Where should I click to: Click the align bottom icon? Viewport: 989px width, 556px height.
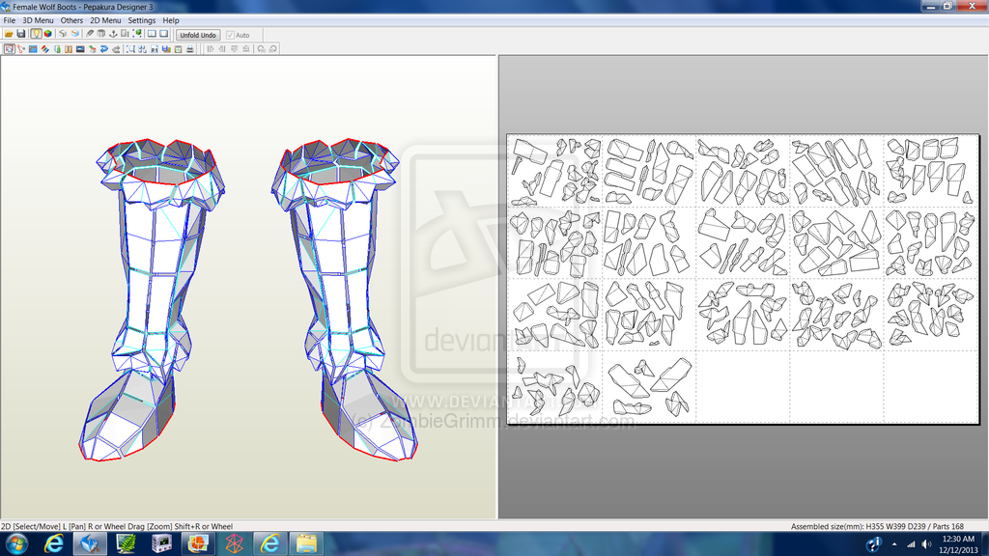coord(246,49)
